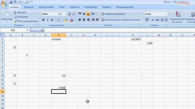Open the Δεδομένα ribbon tab

pyautogui.click(x=74, y=7)
